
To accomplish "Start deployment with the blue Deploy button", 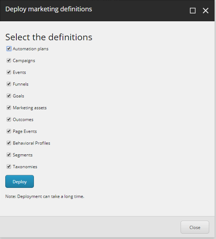I will (20, 181).
